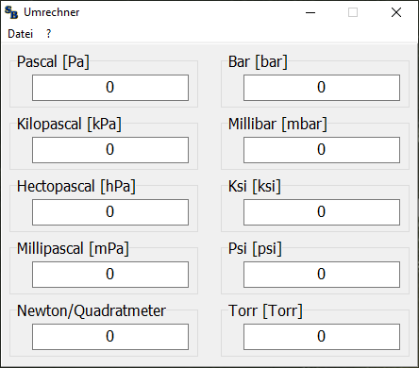Click into the Torr [Torr] field

coord(322,337)
